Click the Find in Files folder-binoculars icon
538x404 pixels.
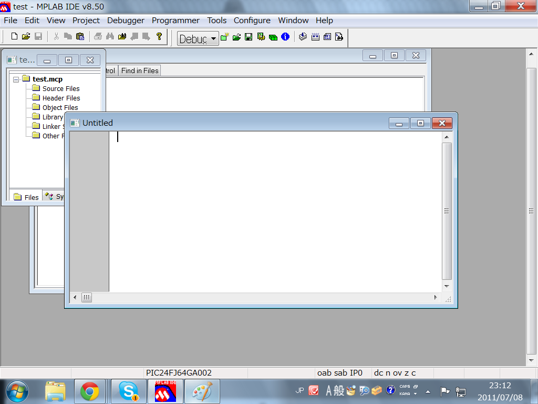tap(122, 36)
